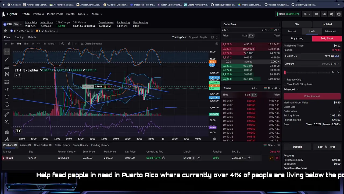Select the crosshair cursor tool
The image size is (344, 194).
coord(7,51)
